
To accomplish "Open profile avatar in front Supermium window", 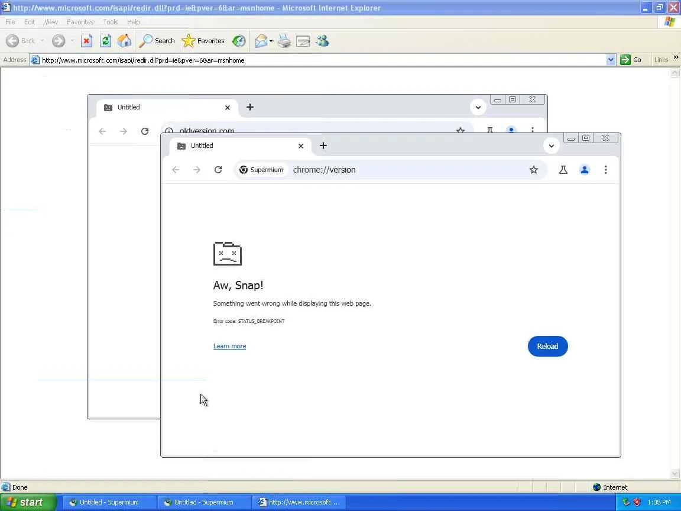I will 585,170.
